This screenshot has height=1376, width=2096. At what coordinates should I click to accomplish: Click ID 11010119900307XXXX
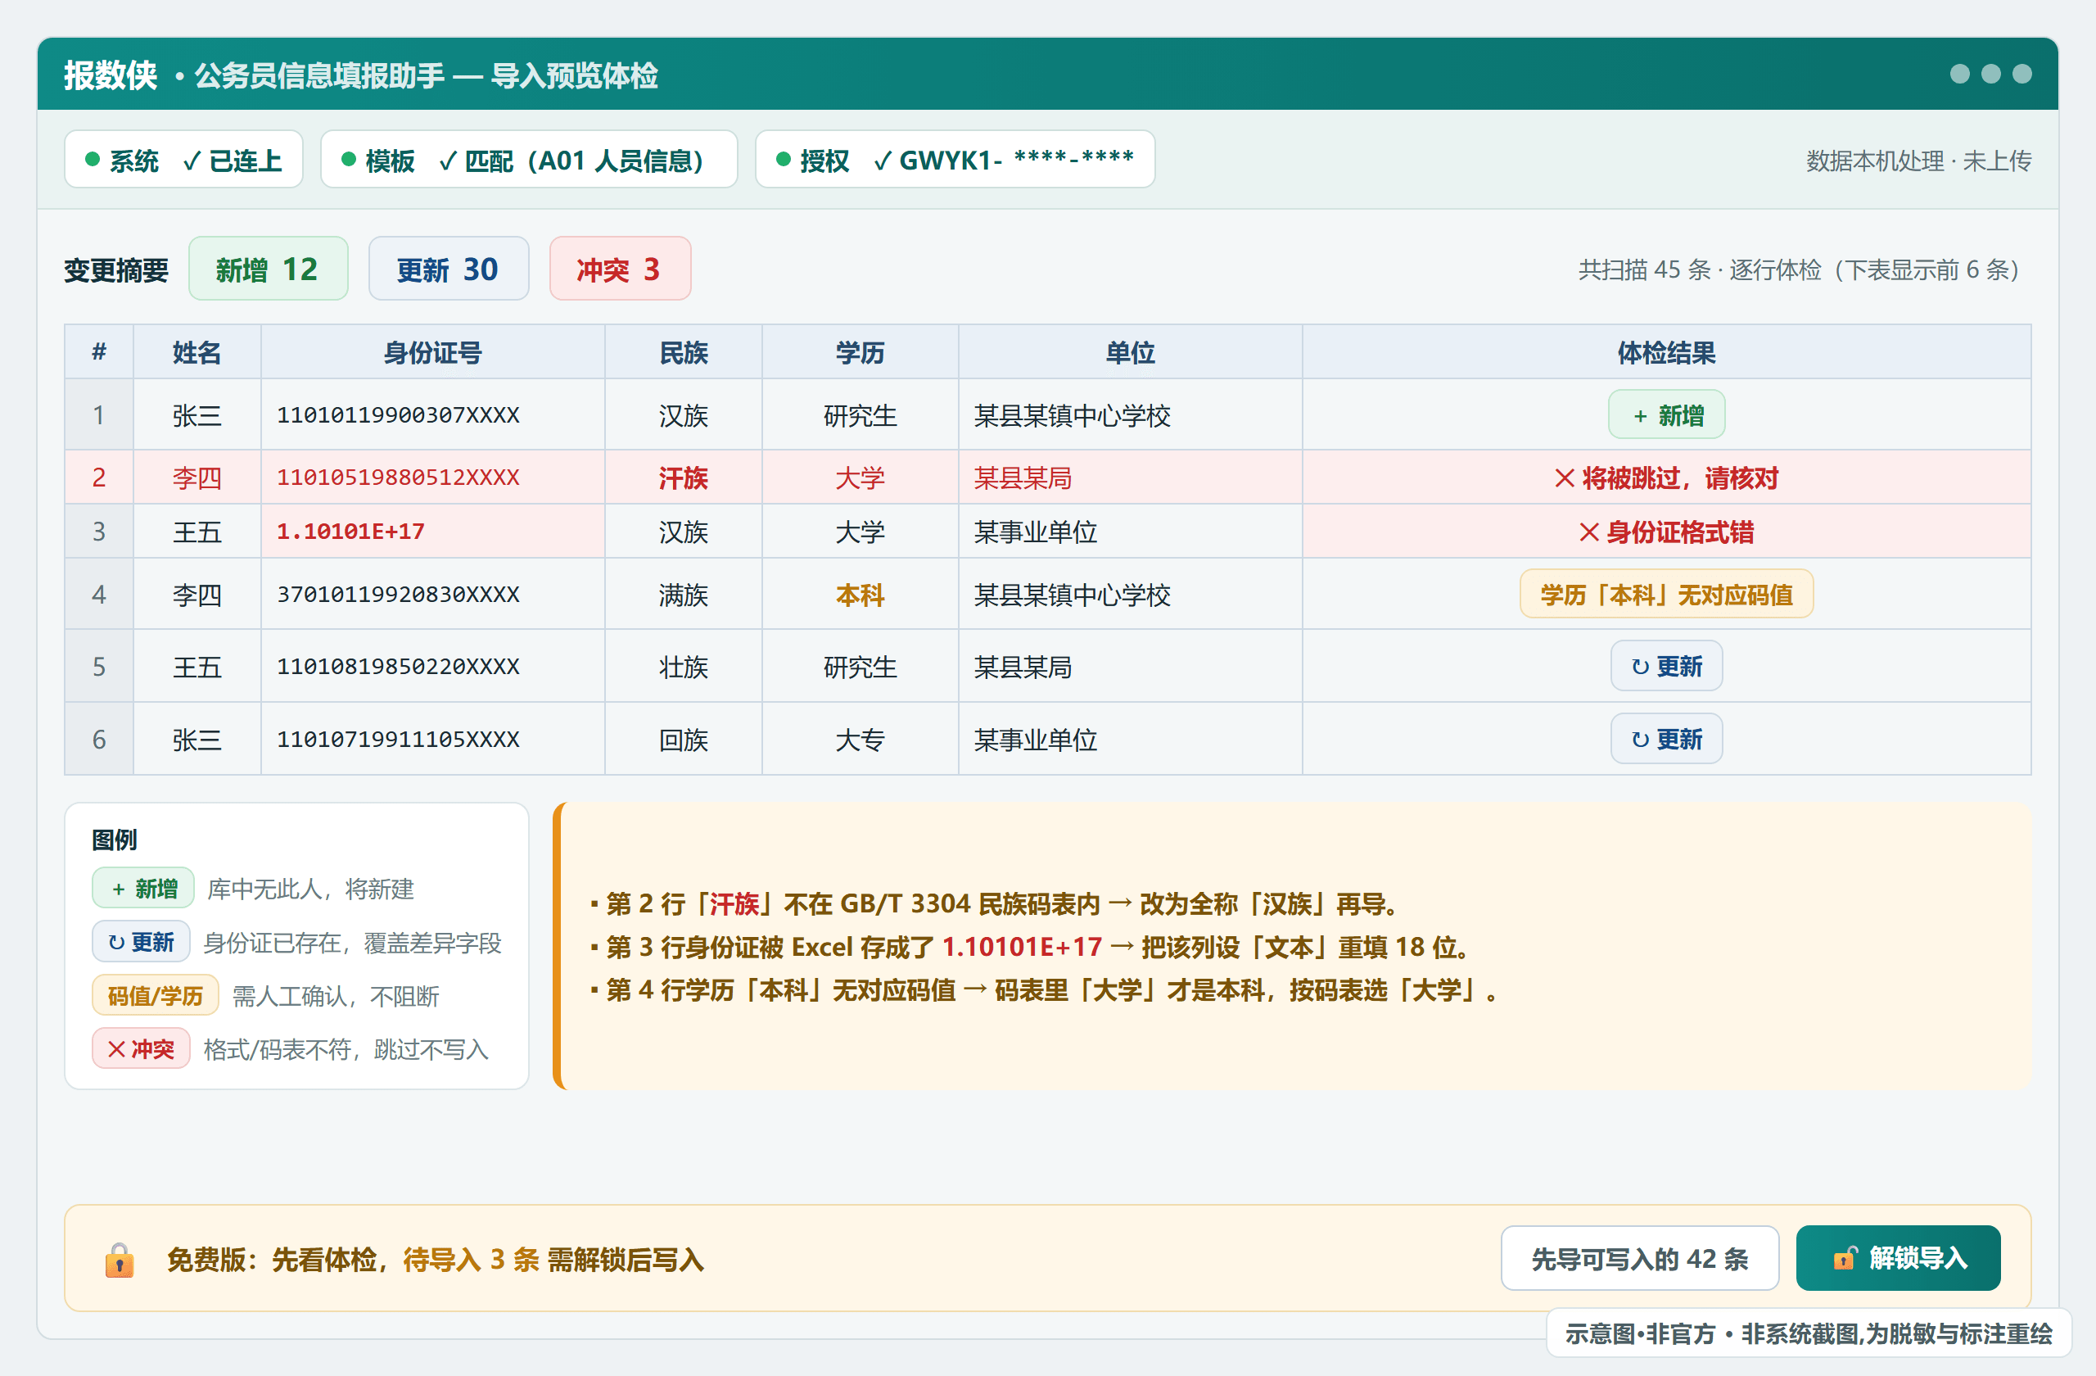point(398,414)
